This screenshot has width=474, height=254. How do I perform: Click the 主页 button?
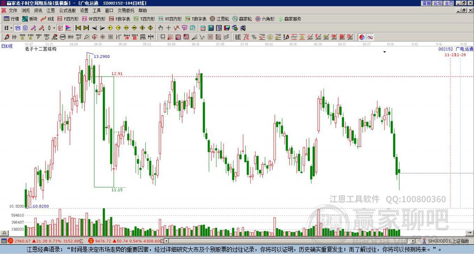[449, 3]
